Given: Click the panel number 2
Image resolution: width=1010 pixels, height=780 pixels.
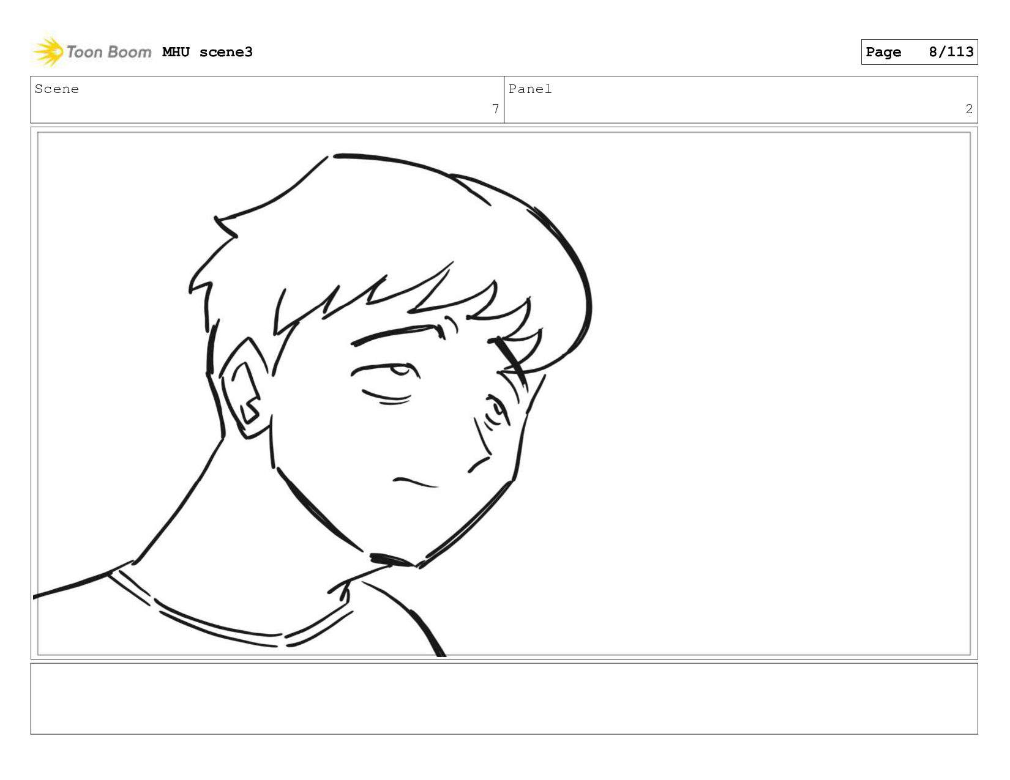Looking at the screenshot, I should tap(969, 109).
